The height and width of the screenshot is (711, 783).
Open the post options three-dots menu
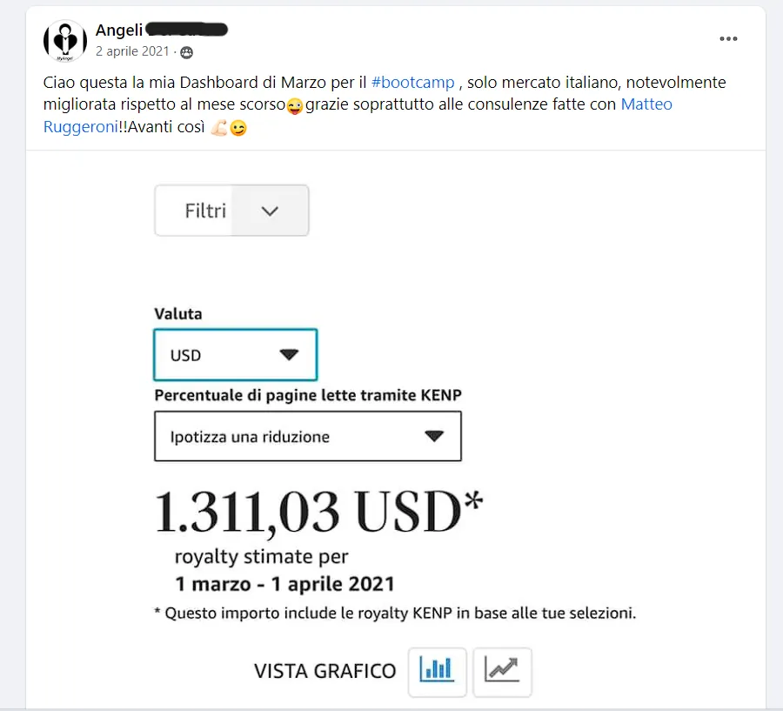[728, 39]
